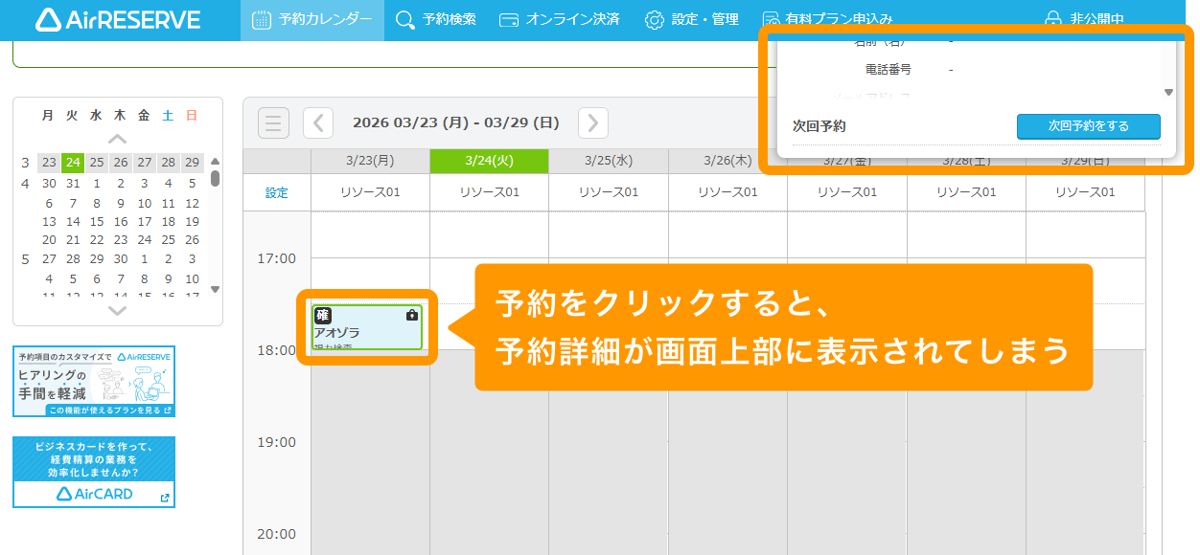
Task: Select date 24 in mini calendar
Action: pos(73,163)
